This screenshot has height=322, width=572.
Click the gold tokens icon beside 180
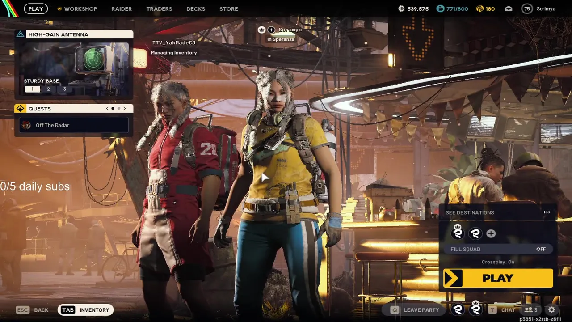(479, 8)
